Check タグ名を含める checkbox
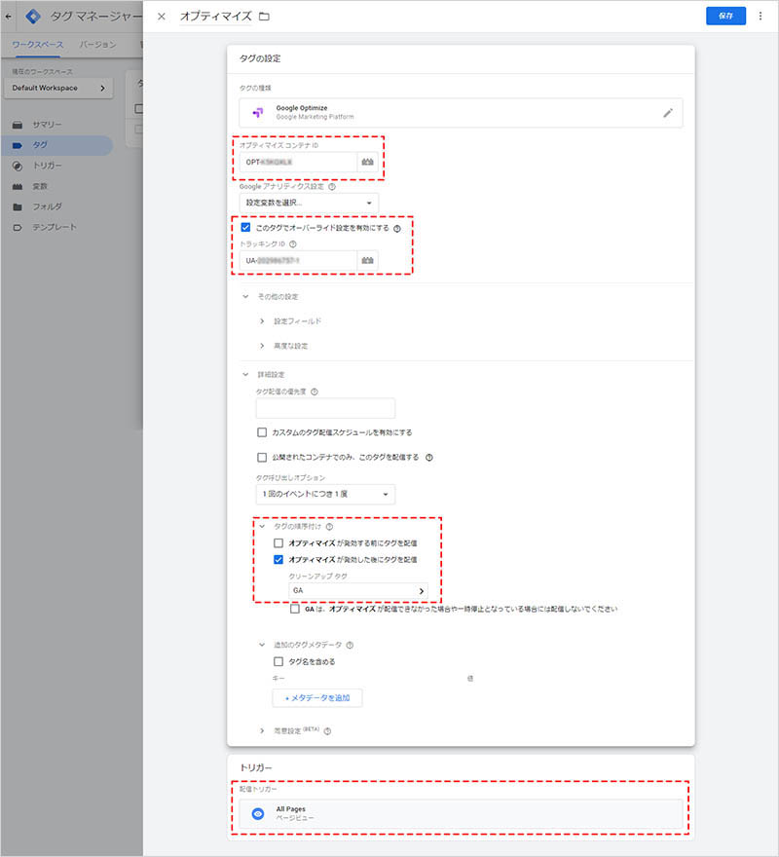Screen dimensions: 779x857 pyautogui.click(x=278, y=661)
